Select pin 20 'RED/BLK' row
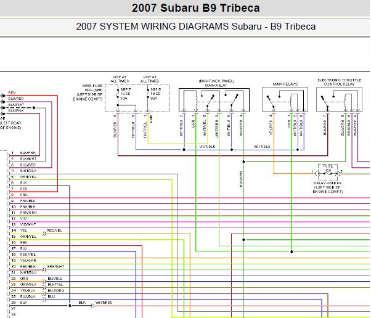 click(23, 266)
